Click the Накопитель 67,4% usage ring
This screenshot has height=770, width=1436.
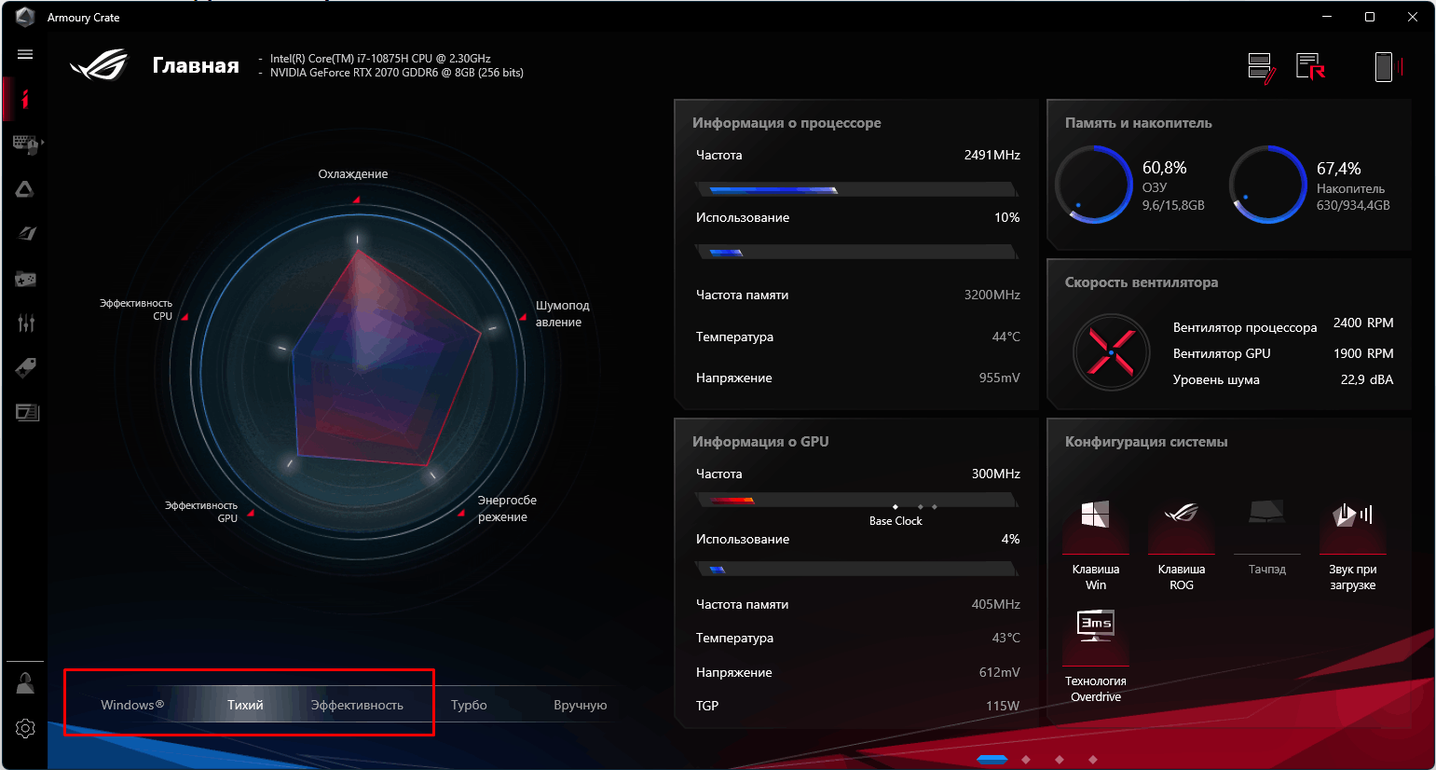(1268, 185)
